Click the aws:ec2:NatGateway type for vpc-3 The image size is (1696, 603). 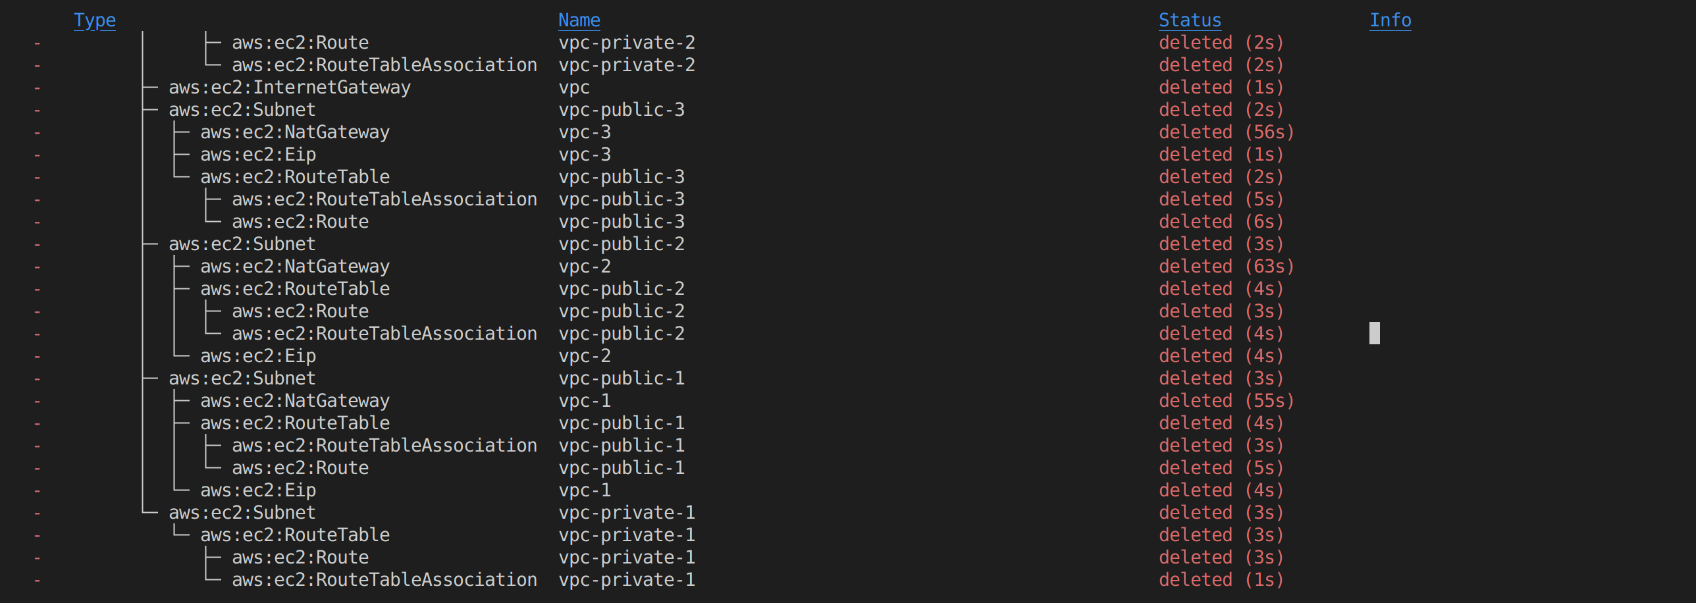point(294,132)
